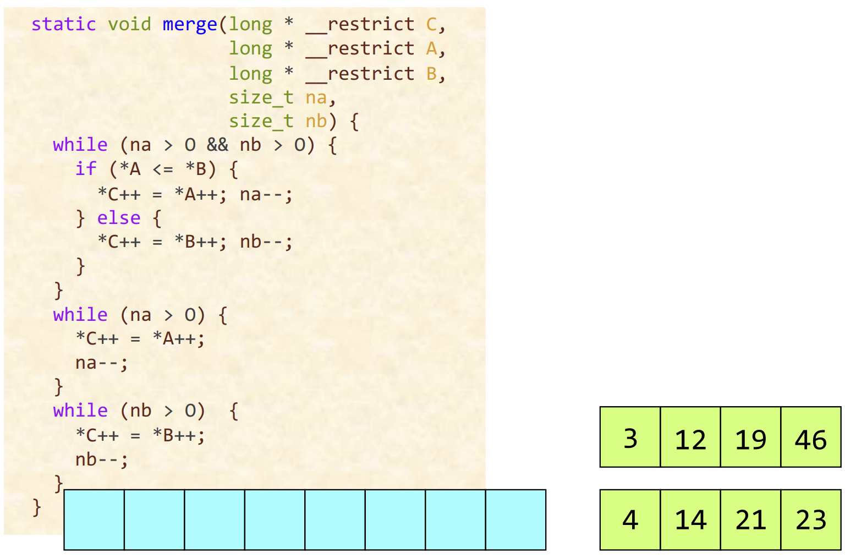Click the parameter 'size_t na,'

click(x=282, y=97)
